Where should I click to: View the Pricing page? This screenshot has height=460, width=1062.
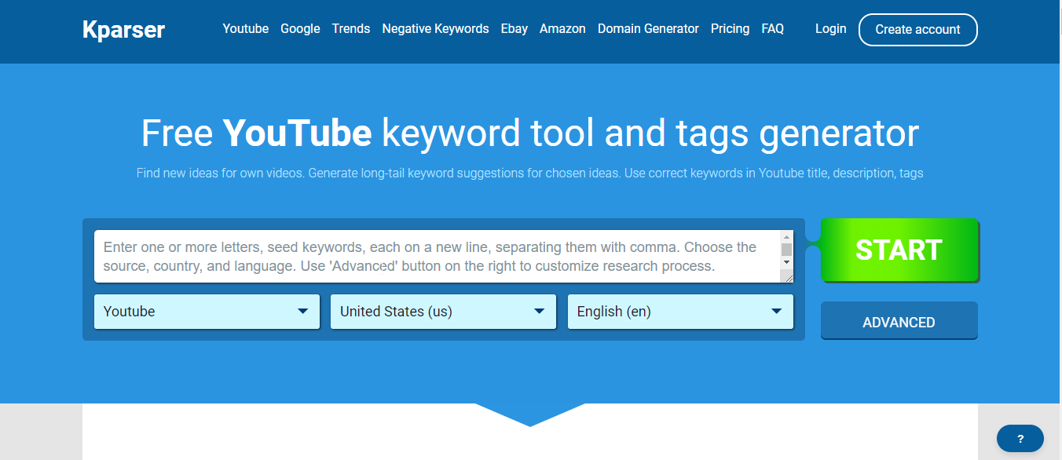pos(730,29)
